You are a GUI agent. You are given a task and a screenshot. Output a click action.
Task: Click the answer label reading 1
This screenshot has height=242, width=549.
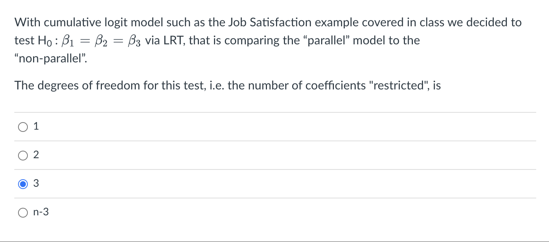(x=36, y=126)
